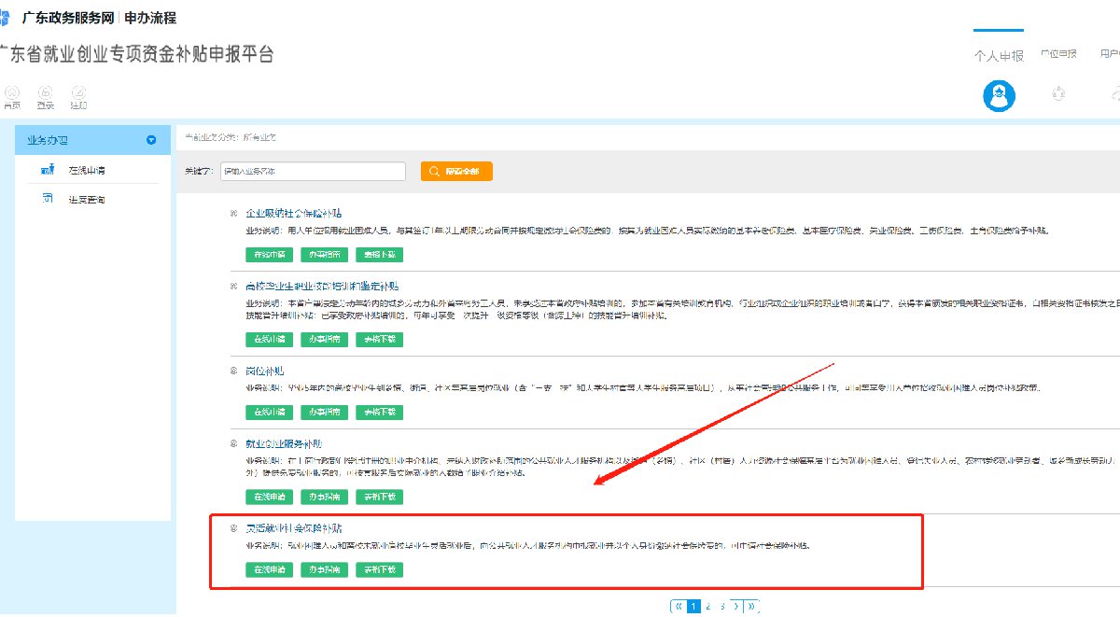Go to the first page of results
1120x617 pixels.
click(679, 606)
